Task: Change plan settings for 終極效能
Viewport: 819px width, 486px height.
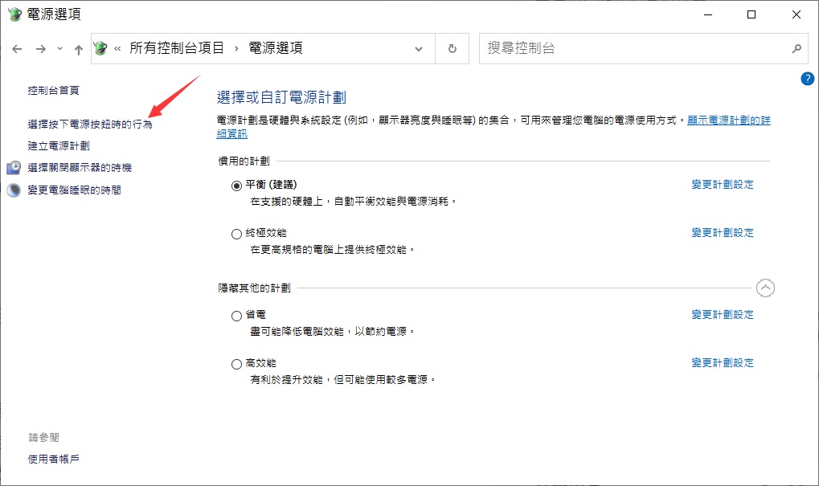Action: tap(723, 232)
